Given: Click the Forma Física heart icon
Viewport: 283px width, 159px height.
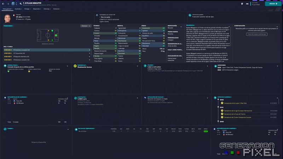Looking at the screenshot, I should click(5, 66).
